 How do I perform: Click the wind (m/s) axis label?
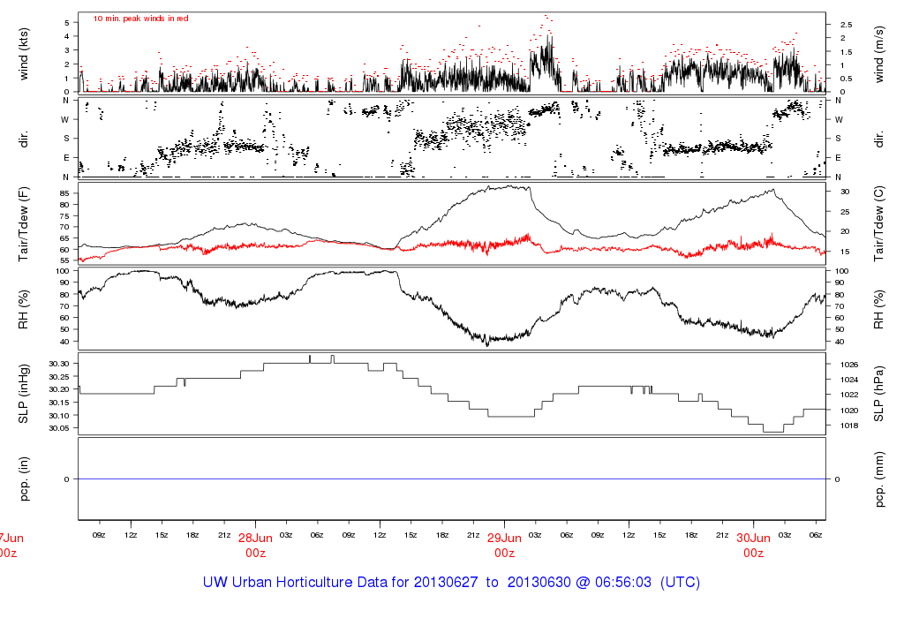point(879,52)
